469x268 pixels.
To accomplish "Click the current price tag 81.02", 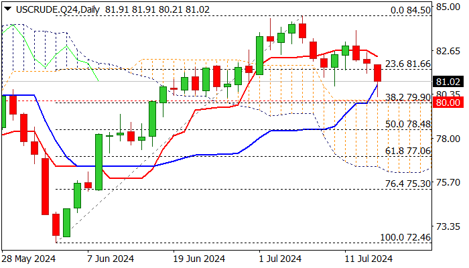I will tap(448, 82).
